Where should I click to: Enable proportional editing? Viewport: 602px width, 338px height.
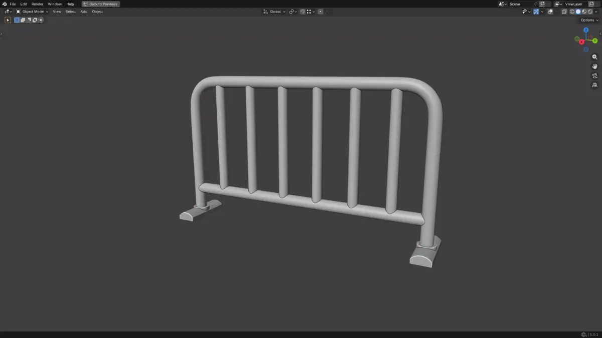coord(321,12)
